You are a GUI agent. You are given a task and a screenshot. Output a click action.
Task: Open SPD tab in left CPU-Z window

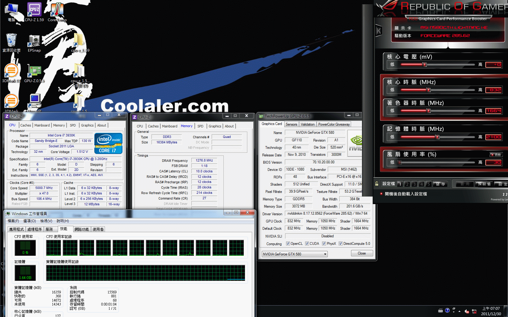point(73,125)
